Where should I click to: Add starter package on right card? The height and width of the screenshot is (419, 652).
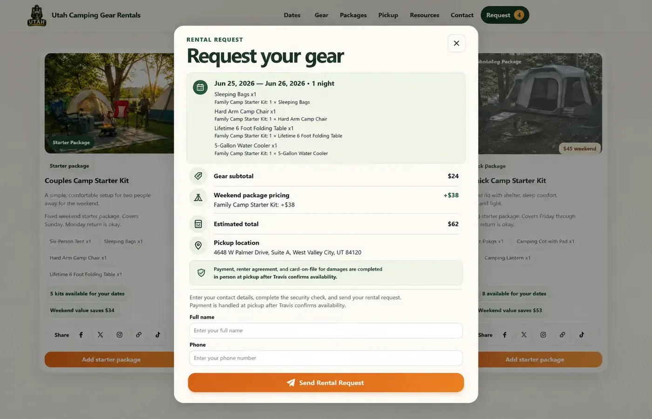[540, 359]
